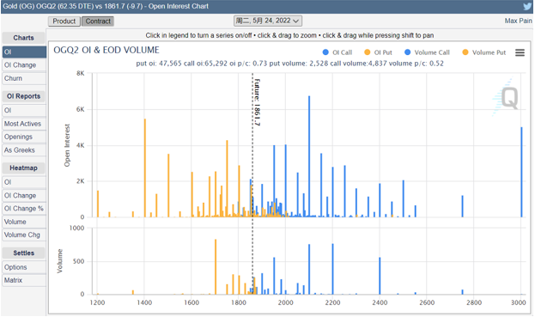Select the Product tab
Image resolution: width=535 pixels, height=317 pixels.
coord(64,21)
